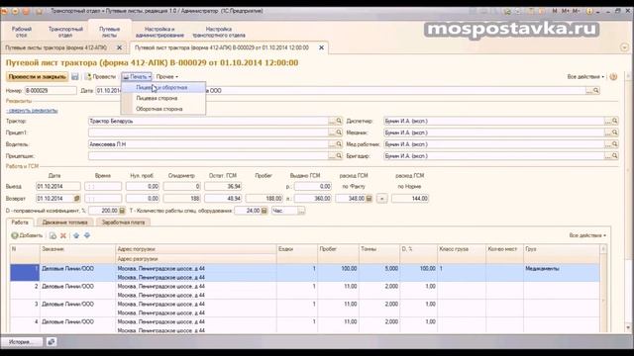Screen dimensions: 634x356
Task: Open calculator in расход ГСМ по Факту field
Action: 369,198
